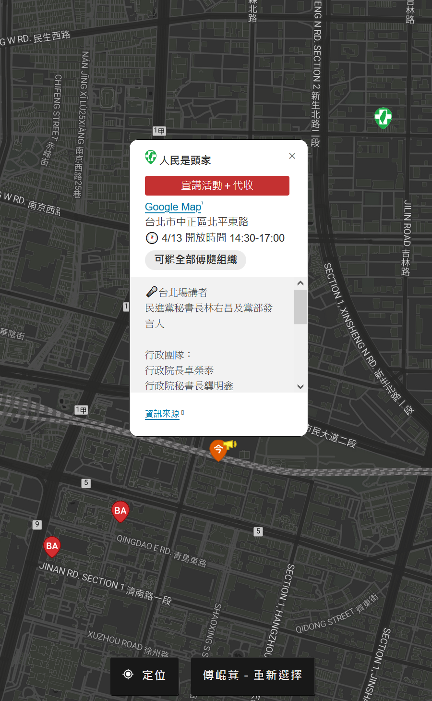The height and width of the screenshot is (701, 432).
Task: Click the green marker near Jilin Road
Action: pyautogui.click(x=383, y=117)
